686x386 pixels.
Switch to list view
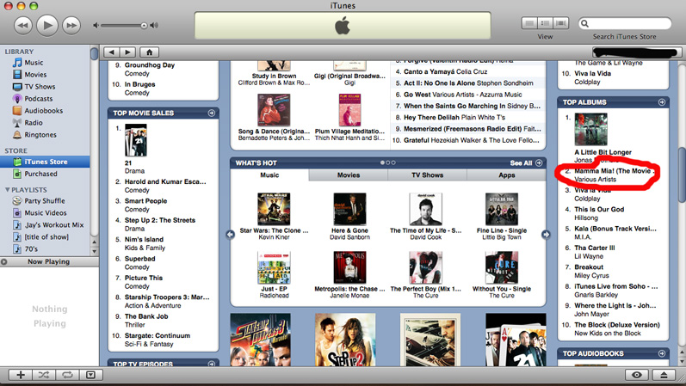(x=529, y=23)
